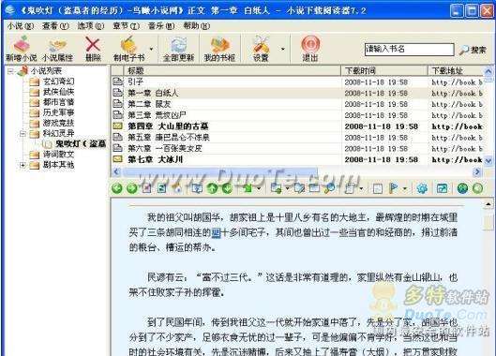The width and height of the screenshot is (496, 356).
Task: Click the green back arrow in reader toolbar
Action: pyautogui.click(x=117, y=188)
